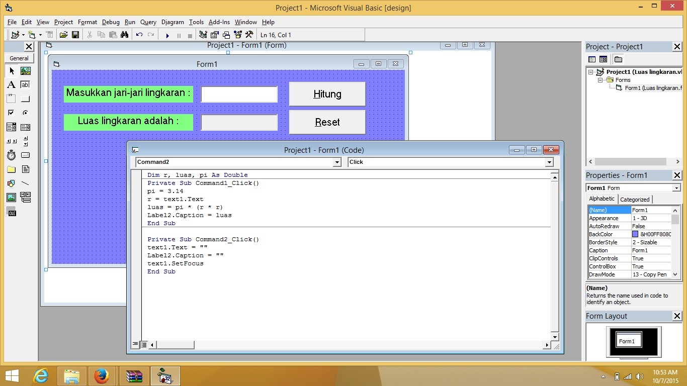Open the Debug menu
This screenshot has width=687, height=386.
coord(111,22)
